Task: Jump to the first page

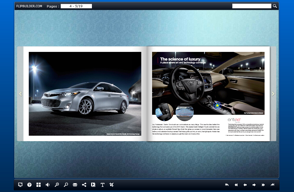Action: click(227, 185)
